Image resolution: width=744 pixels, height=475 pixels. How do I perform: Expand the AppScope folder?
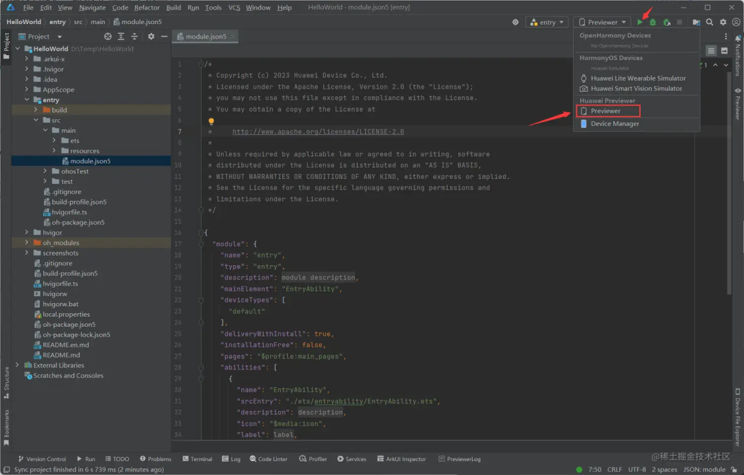(27, 89)
